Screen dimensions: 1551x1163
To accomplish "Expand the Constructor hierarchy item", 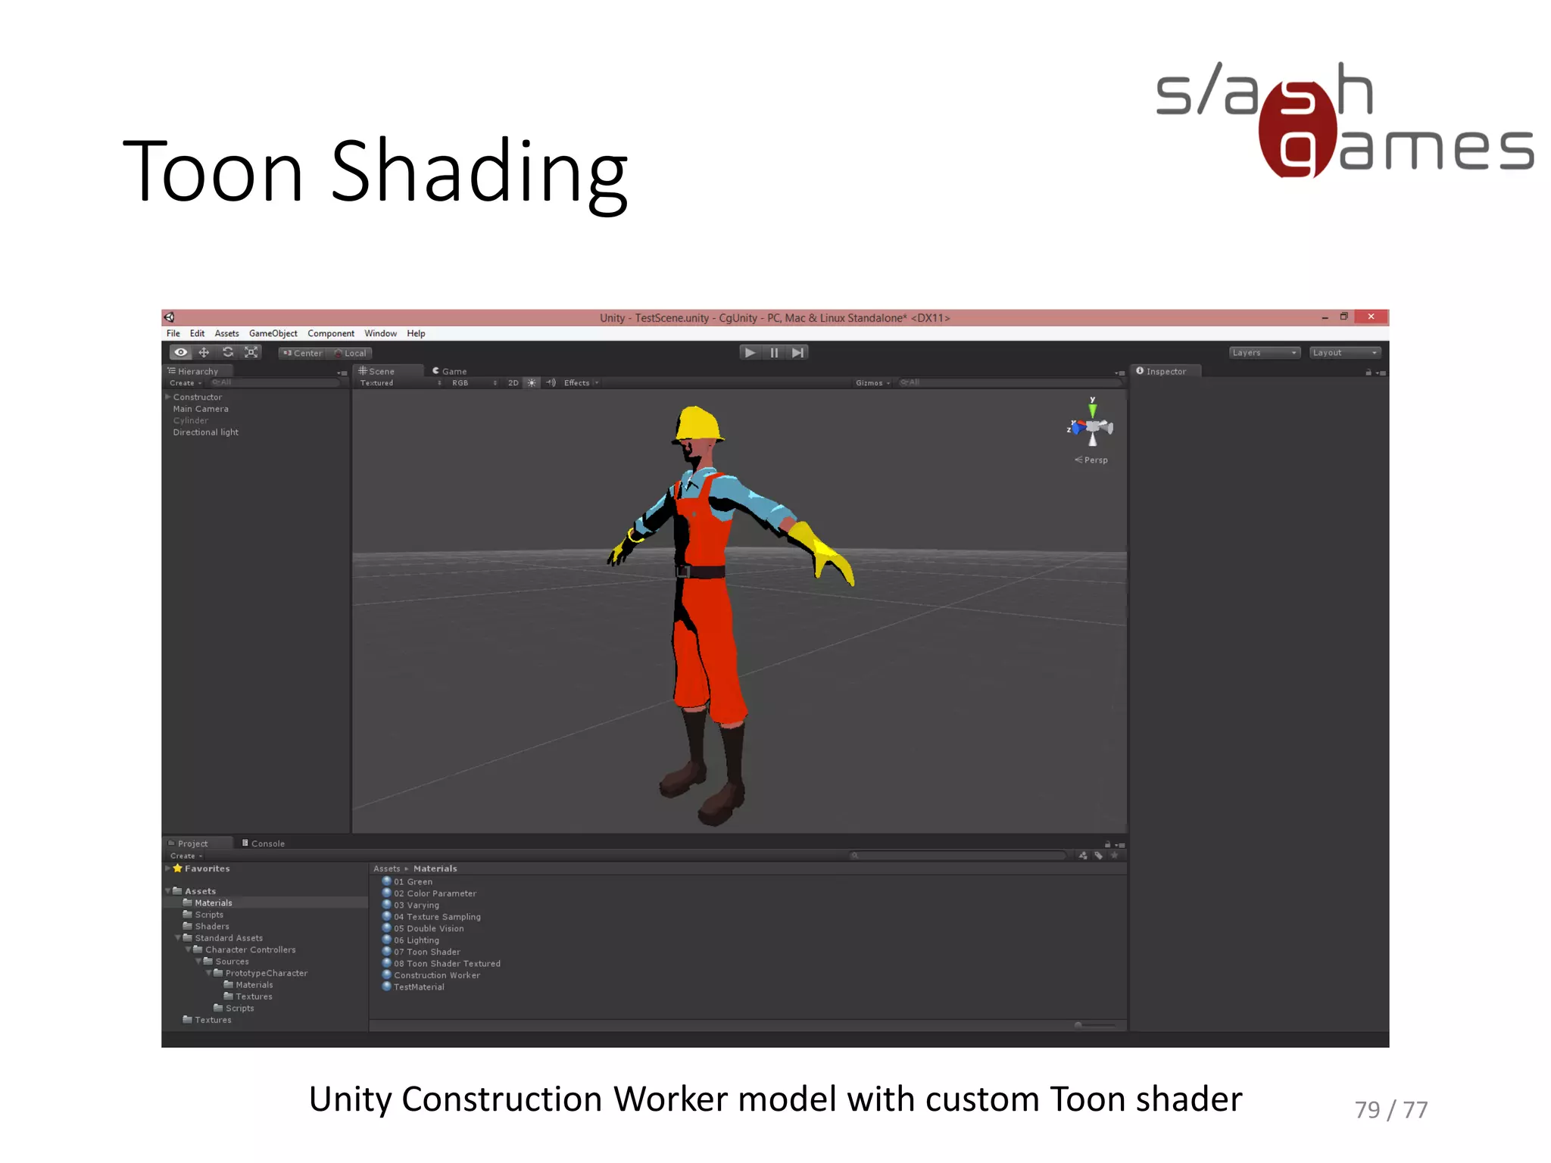I will (167, 397).
